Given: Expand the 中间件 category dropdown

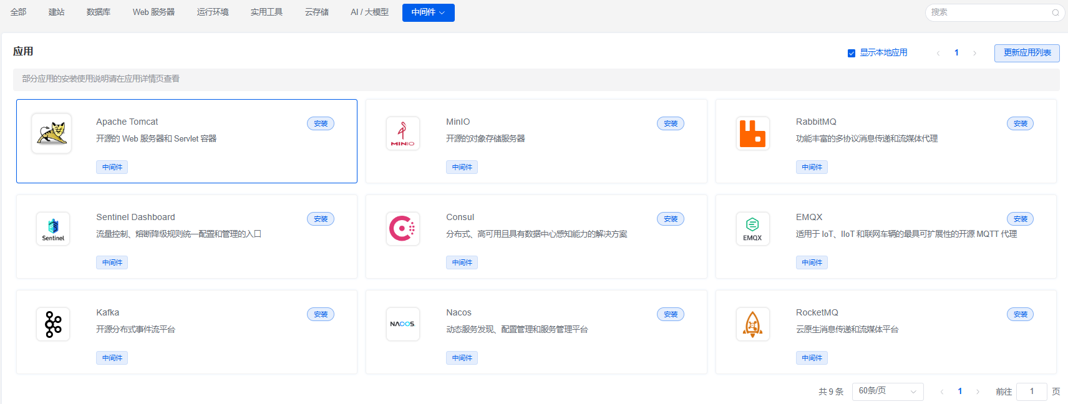Looking at the screenshot, I should point(428,12).
